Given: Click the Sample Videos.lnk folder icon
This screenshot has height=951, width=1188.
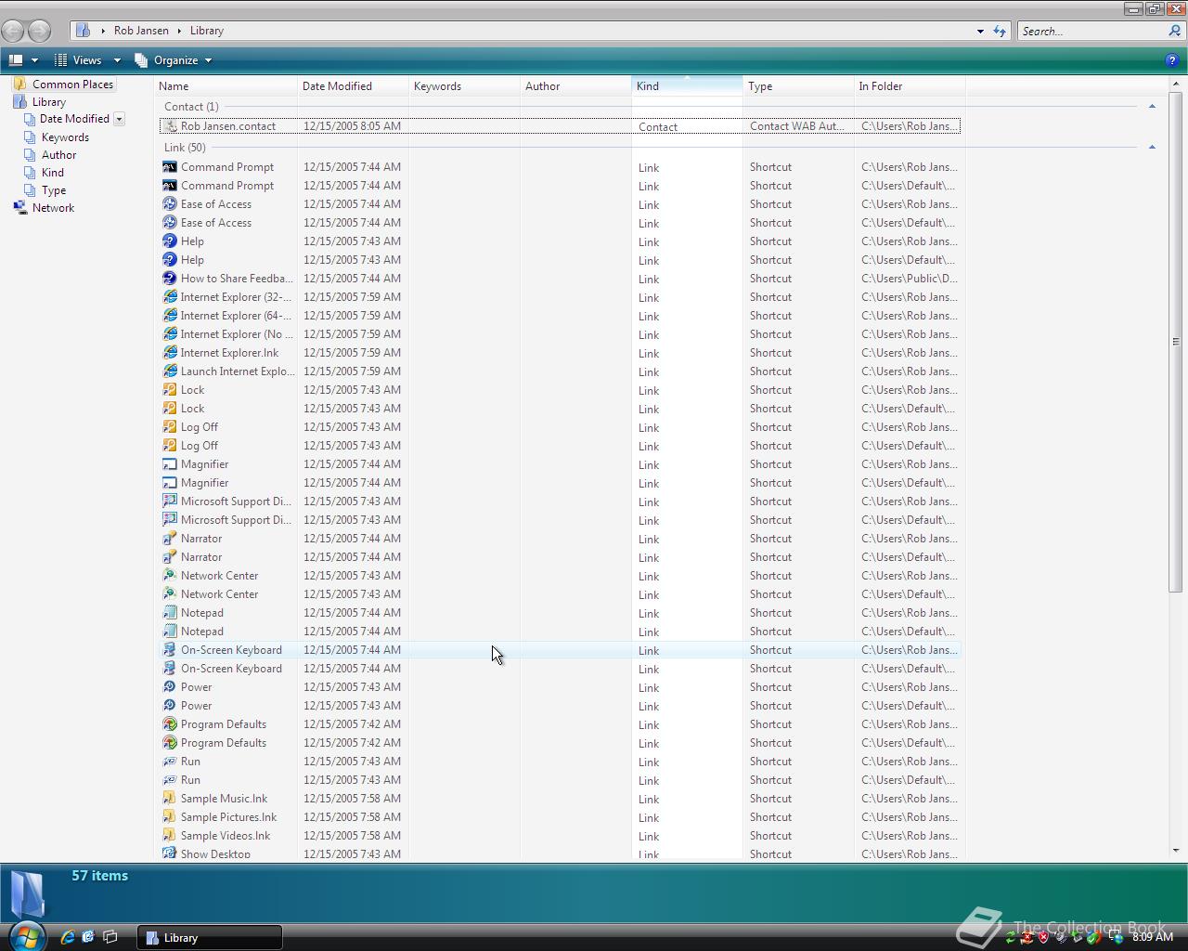Looking at the screenshot, I should (x=170, y=836).
